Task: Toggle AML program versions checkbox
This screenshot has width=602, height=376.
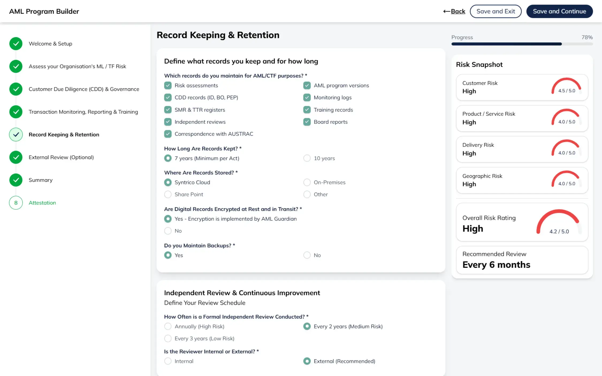Action: click(307, 85)
